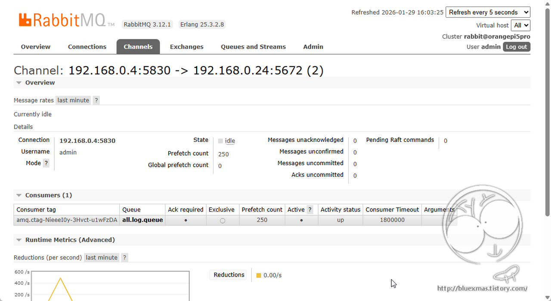Click the Currently idle text
This screenshot has width=551, height=301.
33,114
